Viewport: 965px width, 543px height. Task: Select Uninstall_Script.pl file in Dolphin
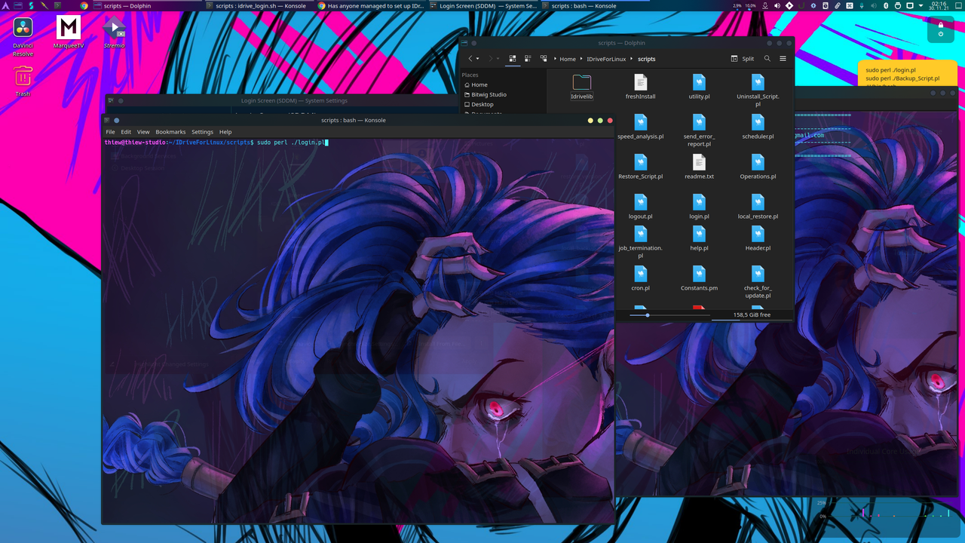tap(758, 91)
